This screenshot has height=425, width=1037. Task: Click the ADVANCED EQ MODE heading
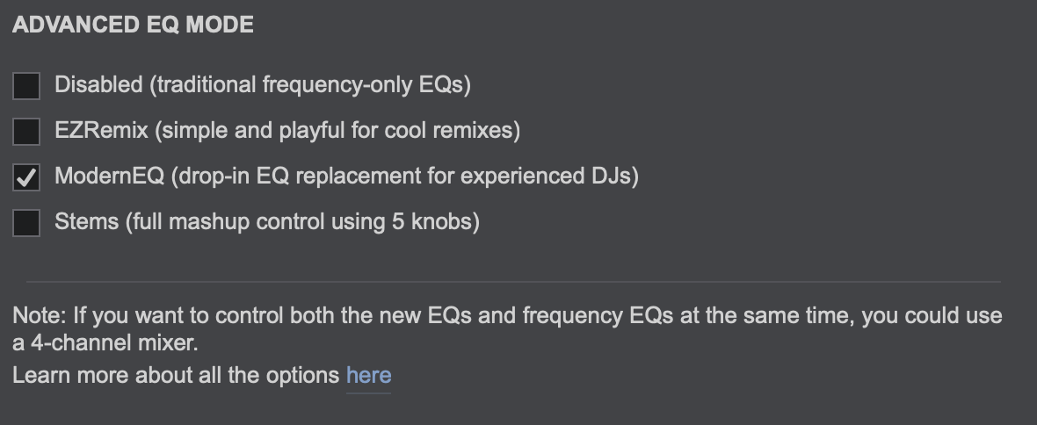tap(133, 25)
